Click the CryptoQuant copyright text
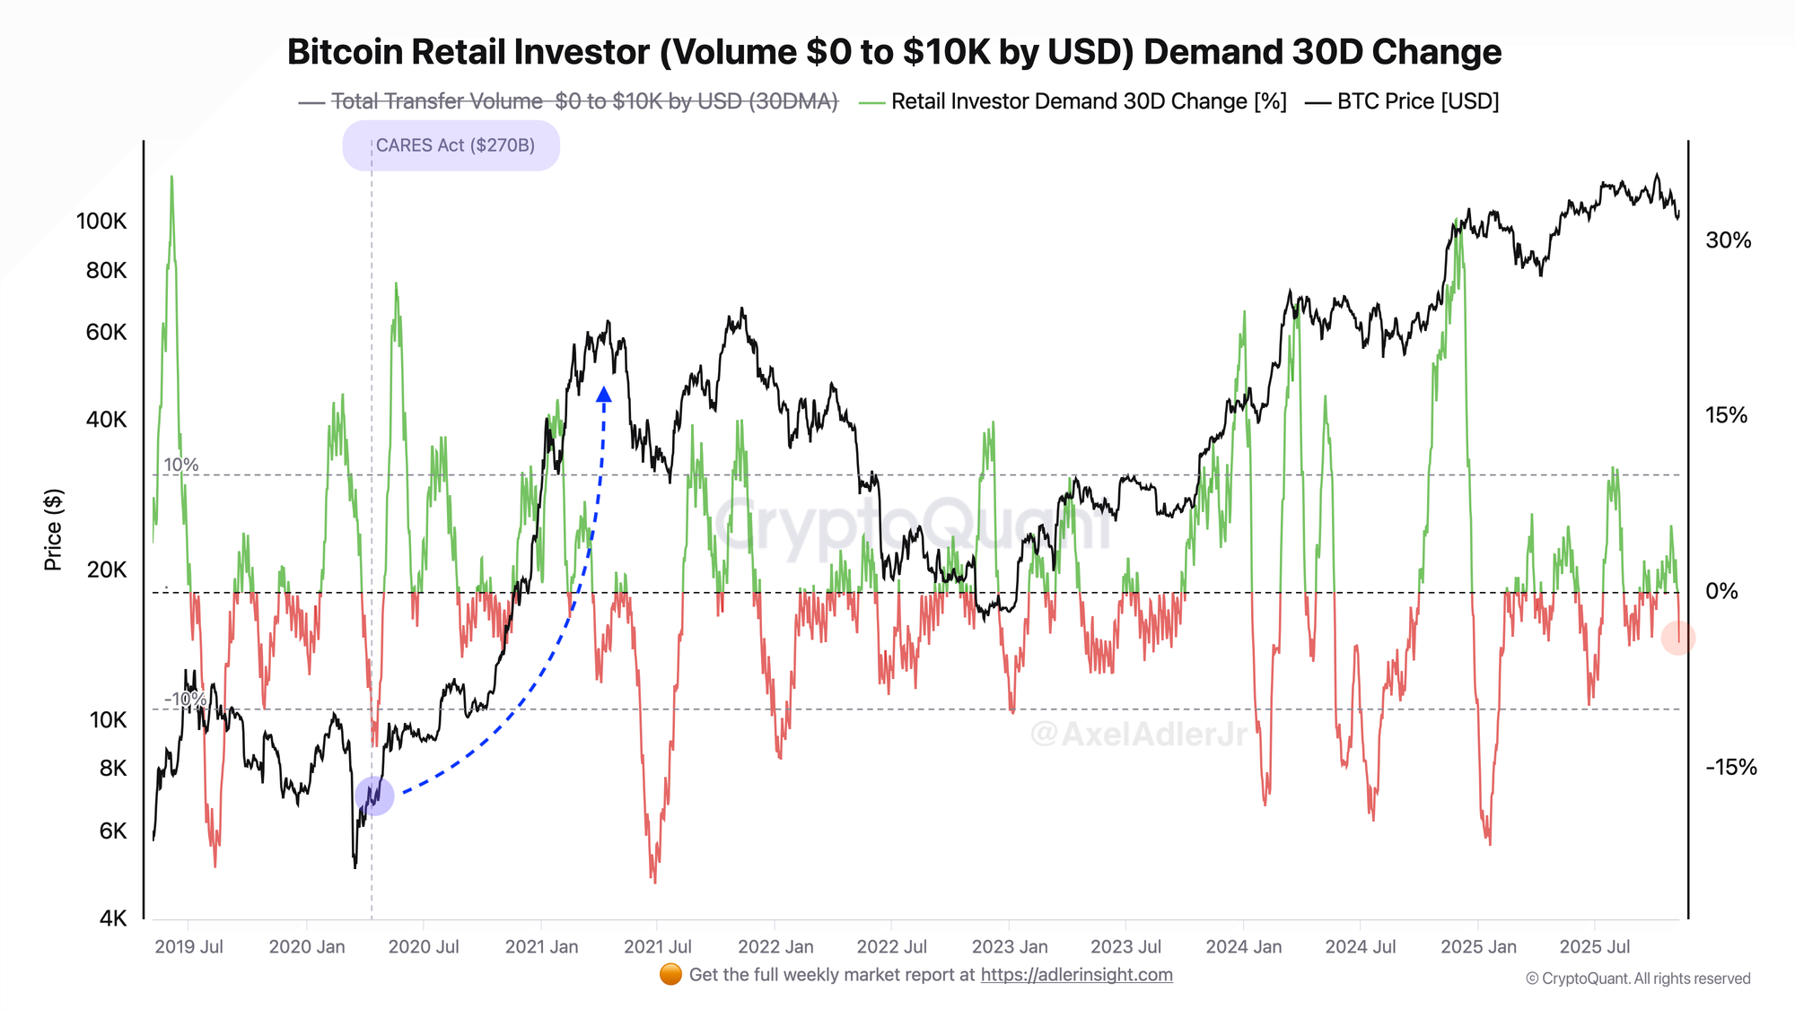Image resolution: width=1795 pixels, height=1009 pixels. coord(1638,979)
